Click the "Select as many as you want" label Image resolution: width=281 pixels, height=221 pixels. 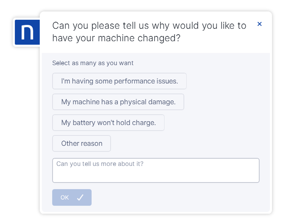[93, 63]
